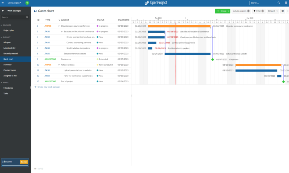Click the magnifier icon in top search
The image size is (289, 173).
point(279,3)
